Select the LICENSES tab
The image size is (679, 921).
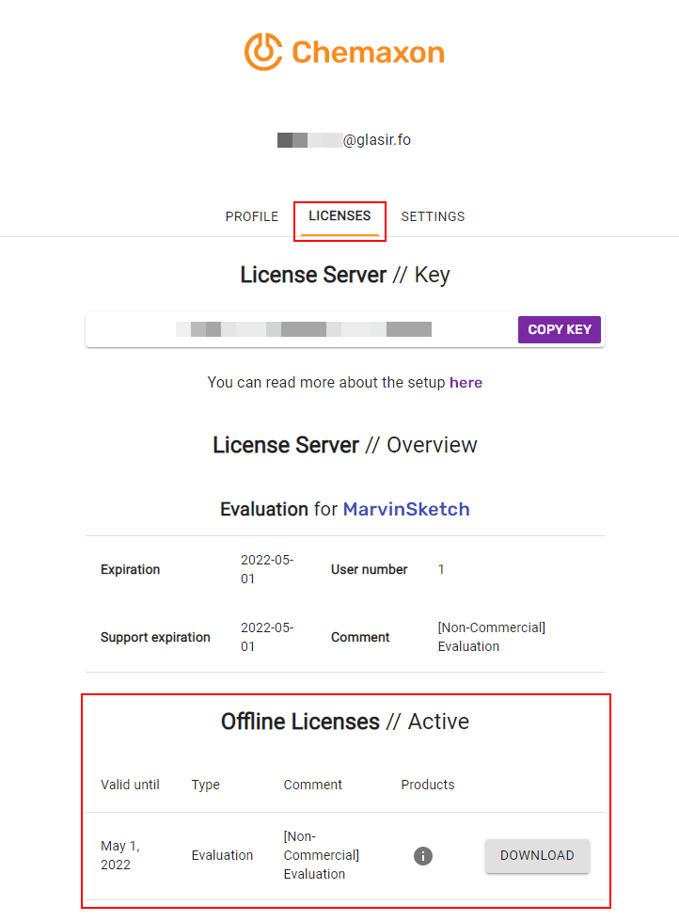coord(339,216)
